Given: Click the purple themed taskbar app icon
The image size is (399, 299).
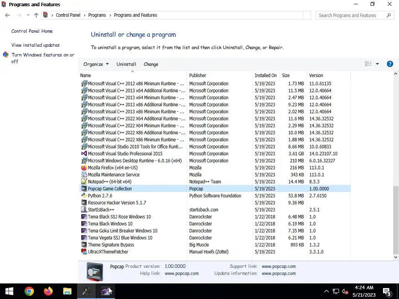Looking at the screenshot, I should (x=105, y=291).
